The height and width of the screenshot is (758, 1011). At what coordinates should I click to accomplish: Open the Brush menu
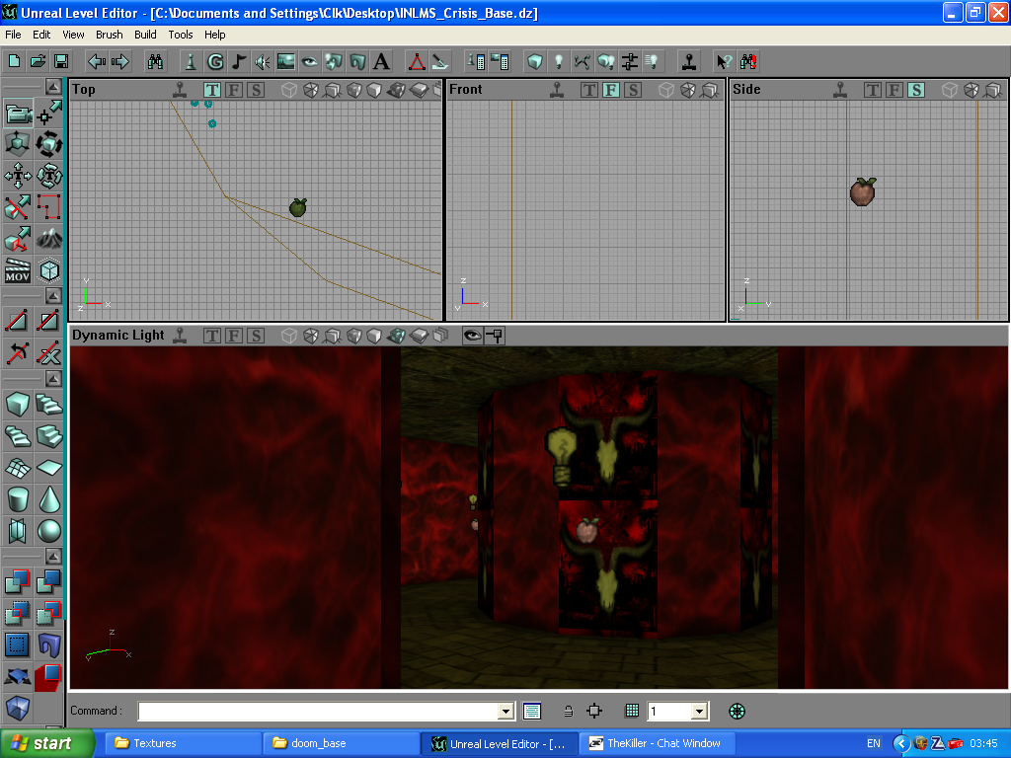(x=109, y=35)
